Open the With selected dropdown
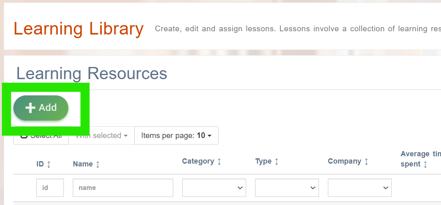Viewport: 441px width, 205px height. 102,136
